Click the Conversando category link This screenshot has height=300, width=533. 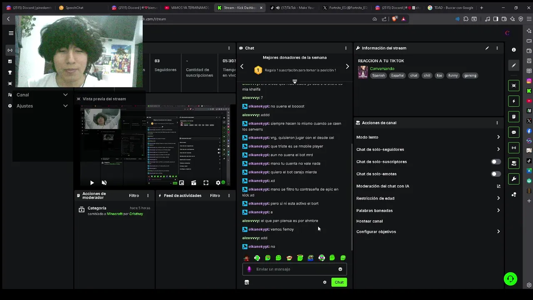tap(382, 69)
